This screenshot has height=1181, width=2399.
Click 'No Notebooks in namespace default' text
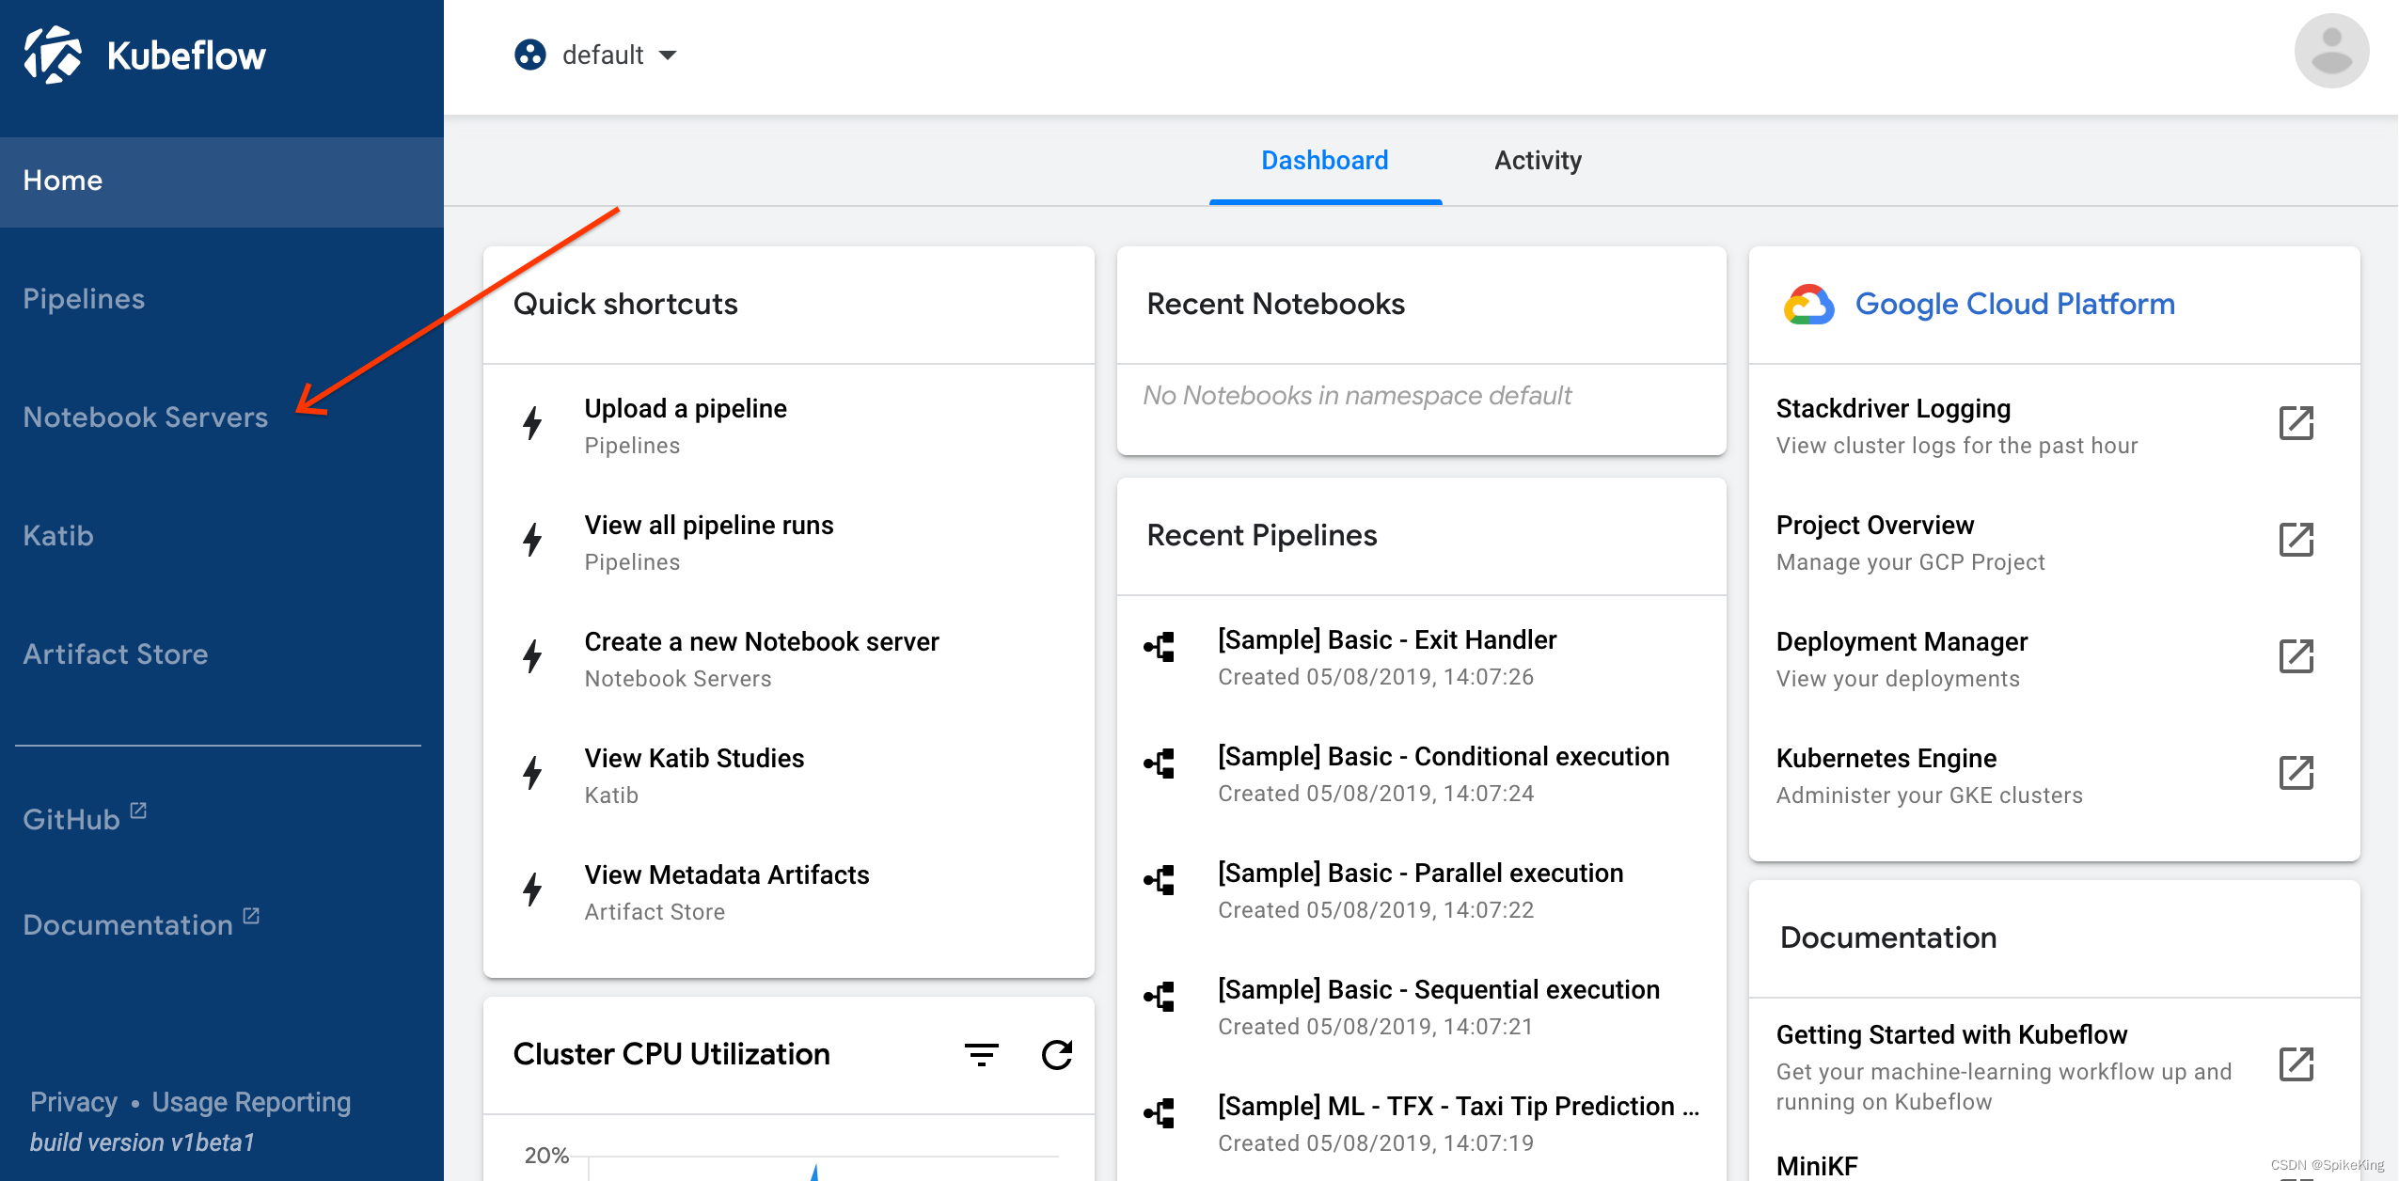[x=1356, y=395]
